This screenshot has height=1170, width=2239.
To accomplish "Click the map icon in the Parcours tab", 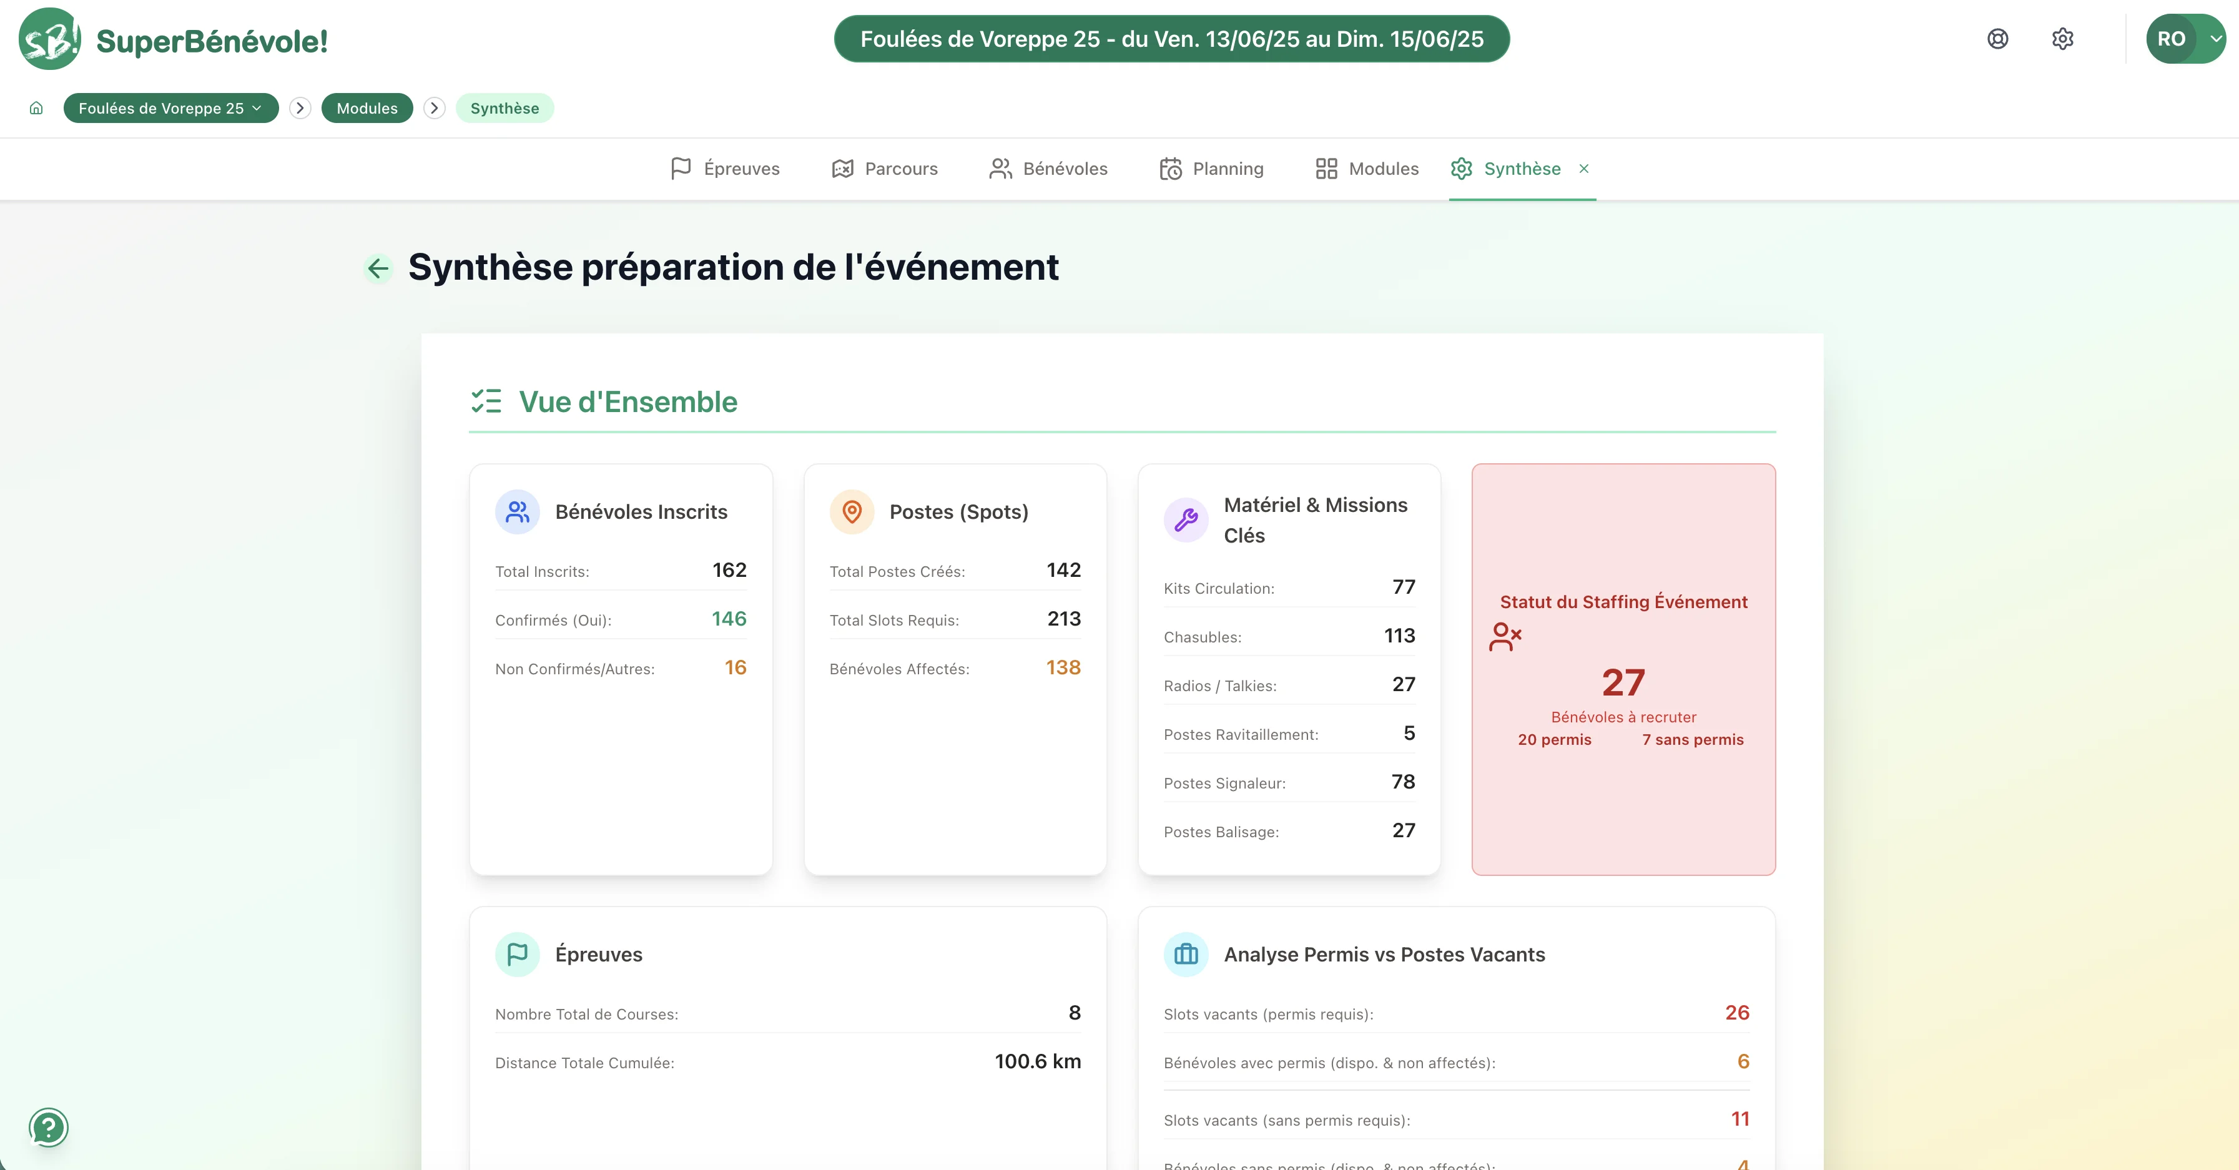I will point(842,169).
